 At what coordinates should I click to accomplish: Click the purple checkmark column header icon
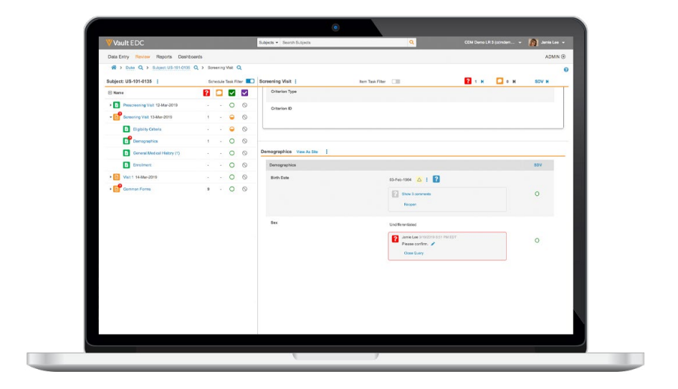click(244, 93)
